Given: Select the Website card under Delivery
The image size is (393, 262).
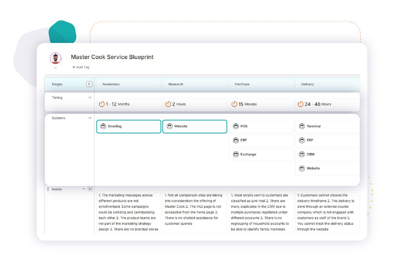Looking at the screenshot, I should coord(327,168).
